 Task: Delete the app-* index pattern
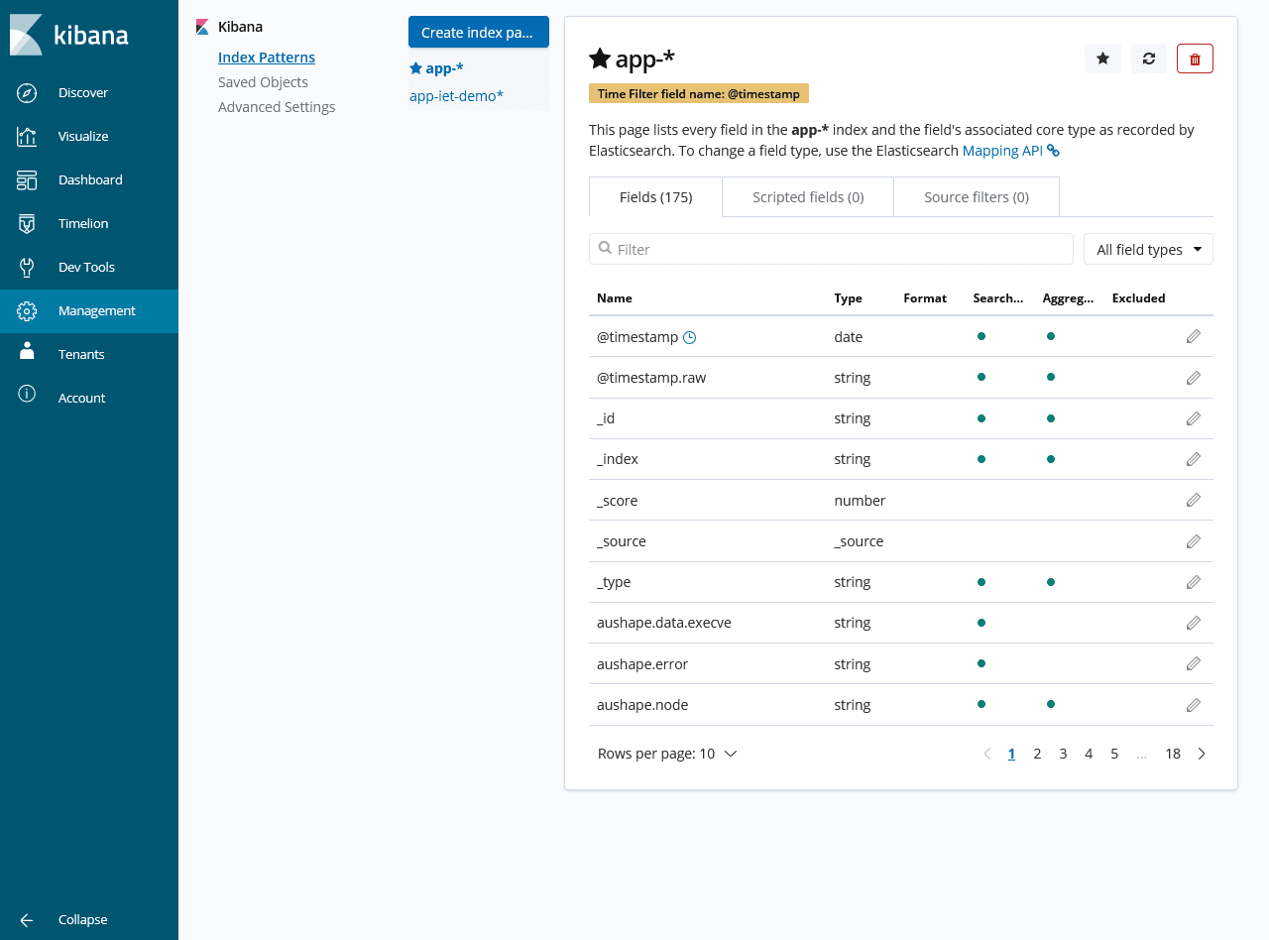click(x=1195, y=59)
